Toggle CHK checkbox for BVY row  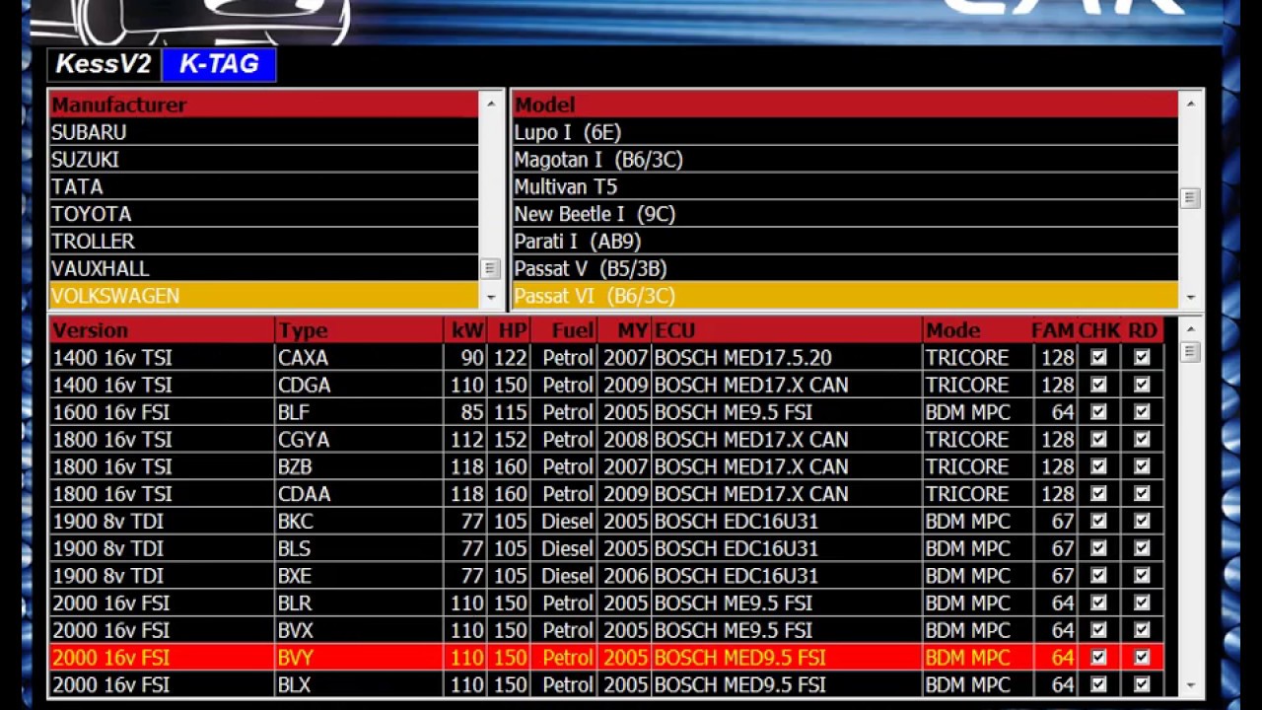click(1098, 658)
